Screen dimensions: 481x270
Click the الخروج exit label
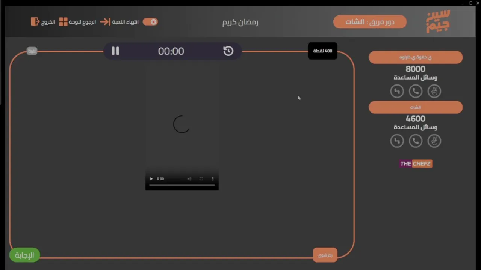tap(48, 22)
